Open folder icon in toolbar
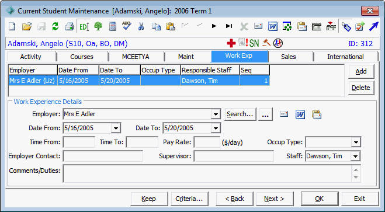The height and width of the screenshot is (212, 385). 27,26
